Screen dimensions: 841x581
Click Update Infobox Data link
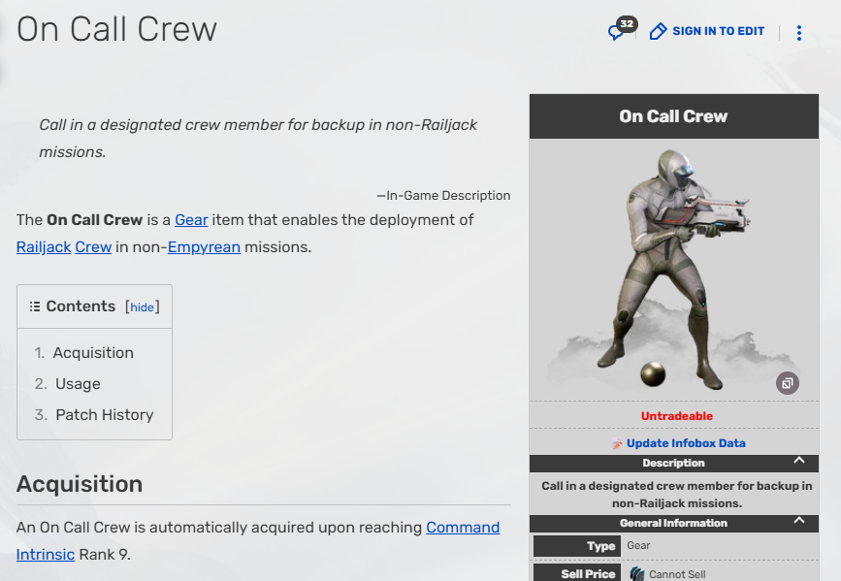[x=686, y=443]
